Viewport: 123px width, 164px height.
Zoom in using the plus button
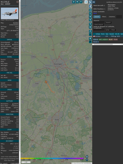pyautogui.click(x=87, y=157)
